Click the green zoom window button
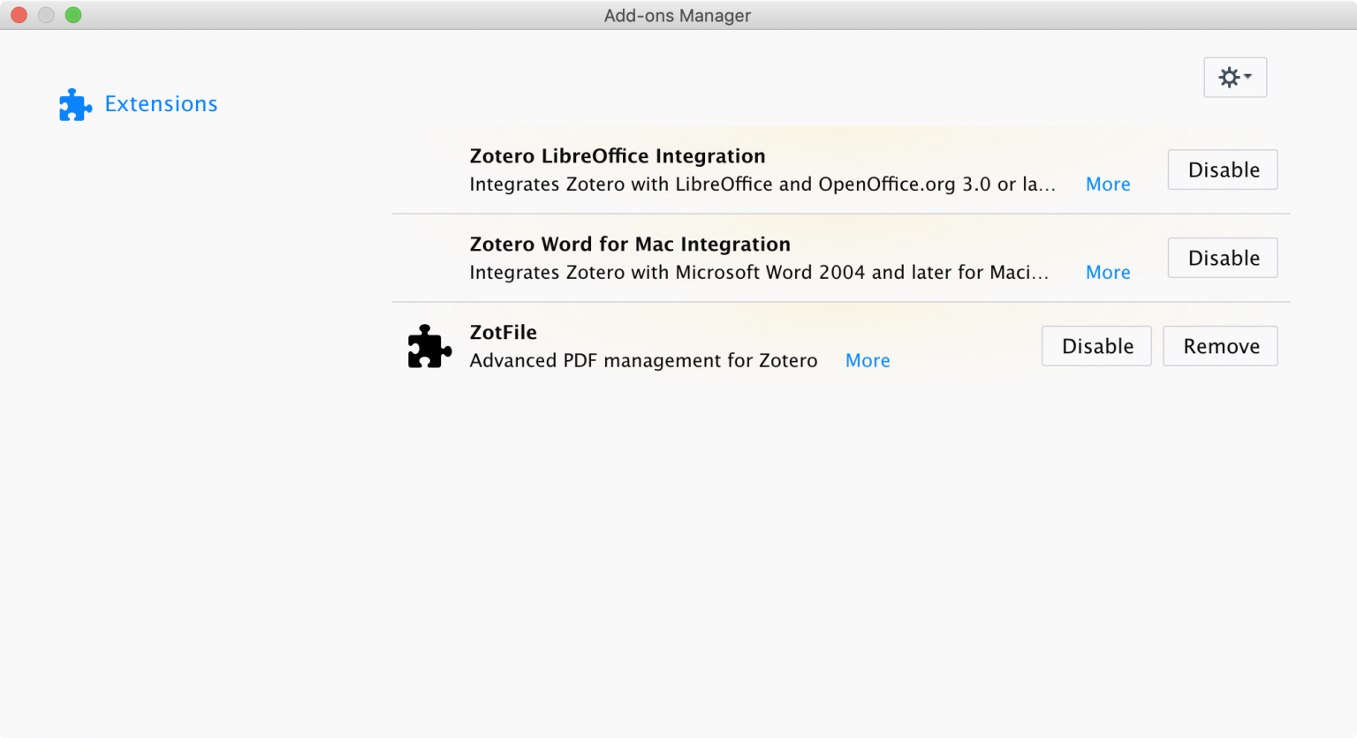The height and width of the screenshot is (738, 1357). (73, 15)
